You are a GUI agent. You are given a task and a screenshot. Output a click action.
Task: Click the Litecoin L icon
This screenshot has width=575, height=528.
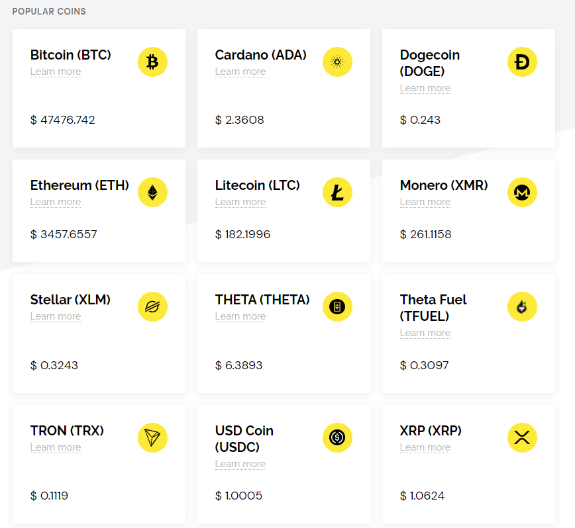[x=337, y=193]
